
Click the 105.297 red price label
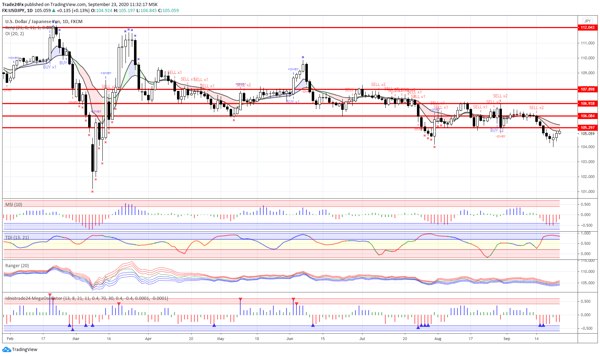pos(588,128)
